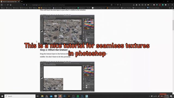The width and height of the screenshot is (174, 98).
Task: Show more bookmarks with overflow chevron
Action: [170, 8]
